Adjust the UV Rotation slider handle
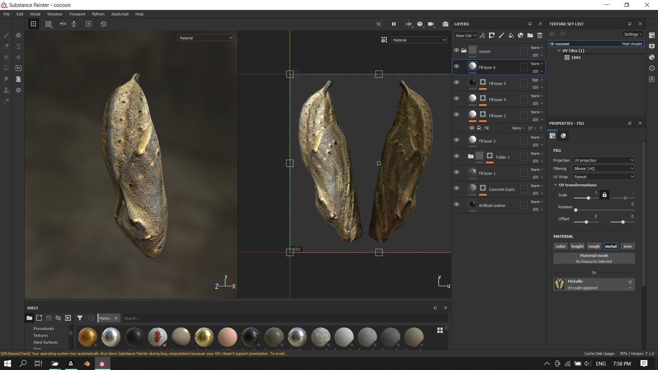 pos(576,210)
